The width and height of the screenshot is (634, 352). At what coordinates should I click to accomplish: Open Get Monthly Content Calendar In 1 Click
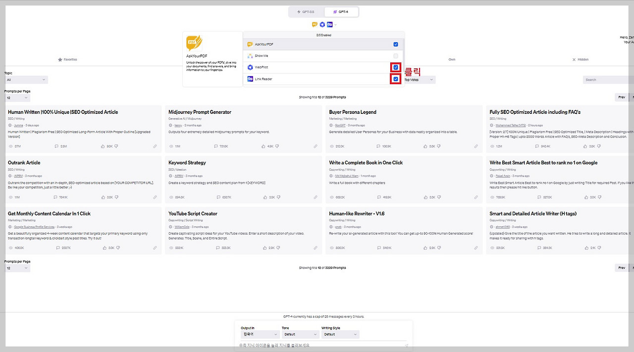coord(49,214)
